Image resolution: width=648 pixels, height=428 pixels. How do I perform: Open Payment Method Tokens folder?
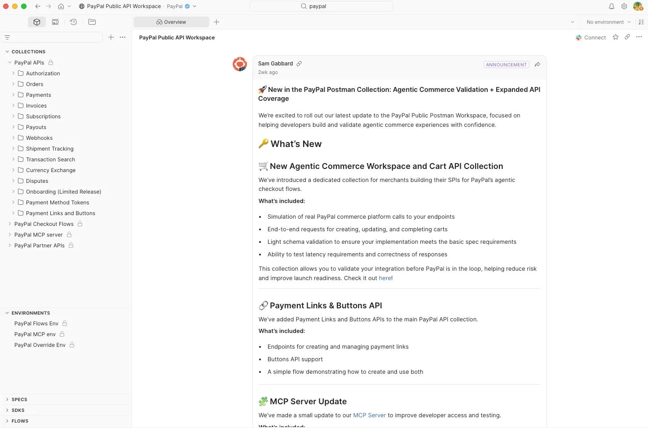coord(57,202)
